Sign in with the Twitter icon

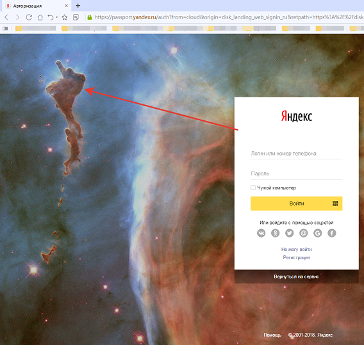pyautogui.click(x=290, y=233)
